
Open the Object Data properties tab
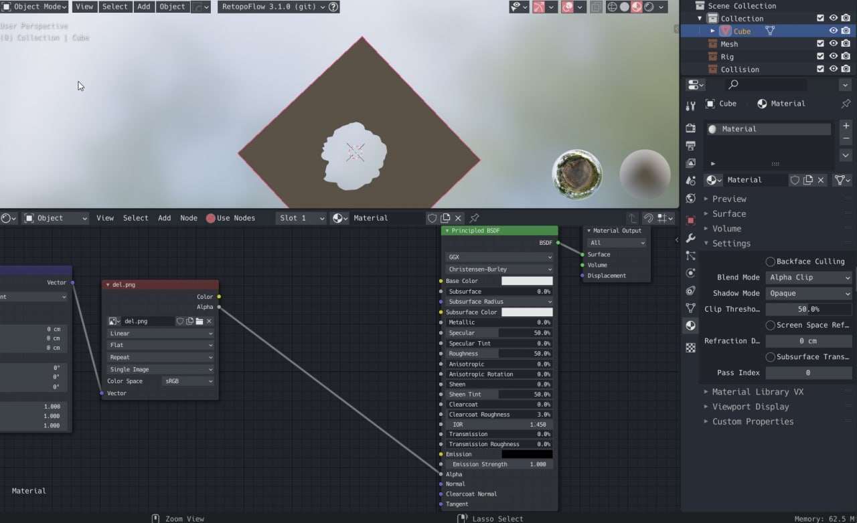point(691,308)
